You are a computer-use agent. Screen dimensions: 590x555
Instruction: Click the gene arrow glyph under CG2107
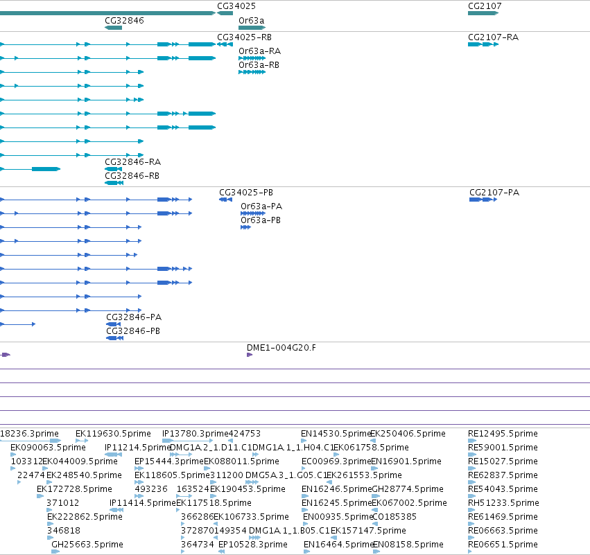(x=483, y=13)
